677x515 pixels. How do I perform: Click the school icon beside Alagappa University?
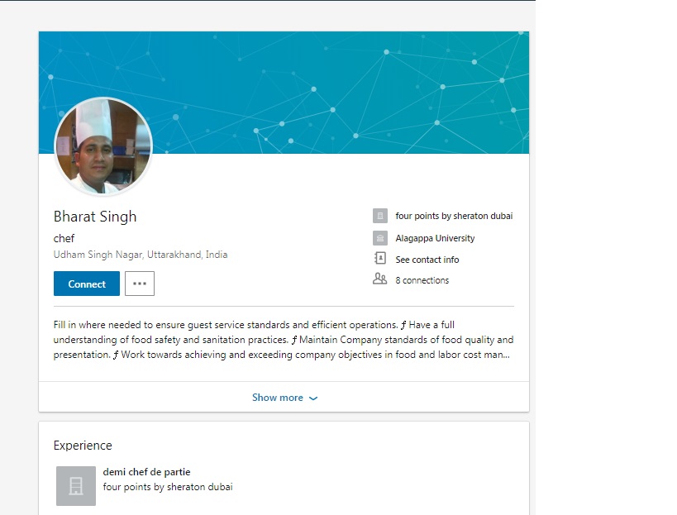point(380,238)
